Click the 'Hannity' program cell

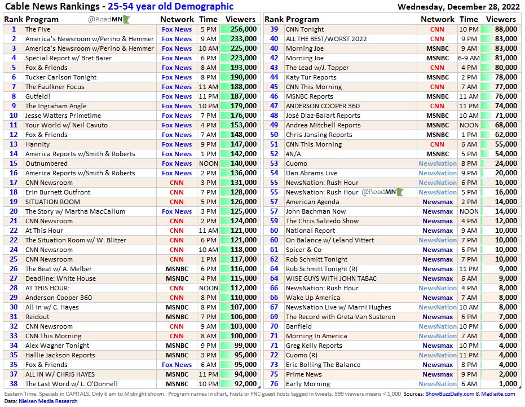(x=90, y=144)
